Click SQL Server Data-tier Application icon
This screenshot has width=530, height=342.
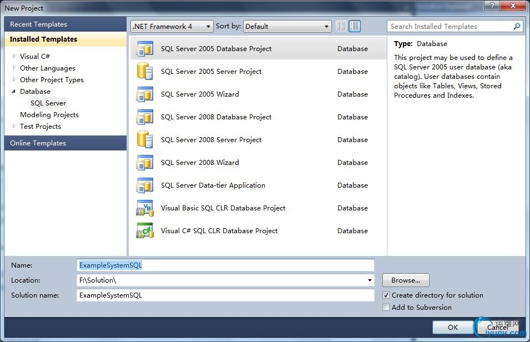pos(145,185)
